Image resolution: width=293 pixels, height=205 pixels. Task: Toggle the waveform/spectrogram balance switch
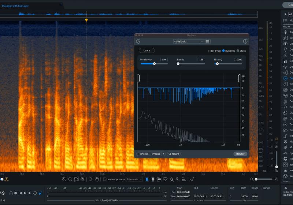pos(2,179)
